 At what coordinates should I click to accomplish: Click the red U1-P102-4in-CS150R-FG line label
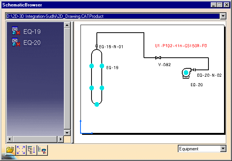click(x=181, y=46)
